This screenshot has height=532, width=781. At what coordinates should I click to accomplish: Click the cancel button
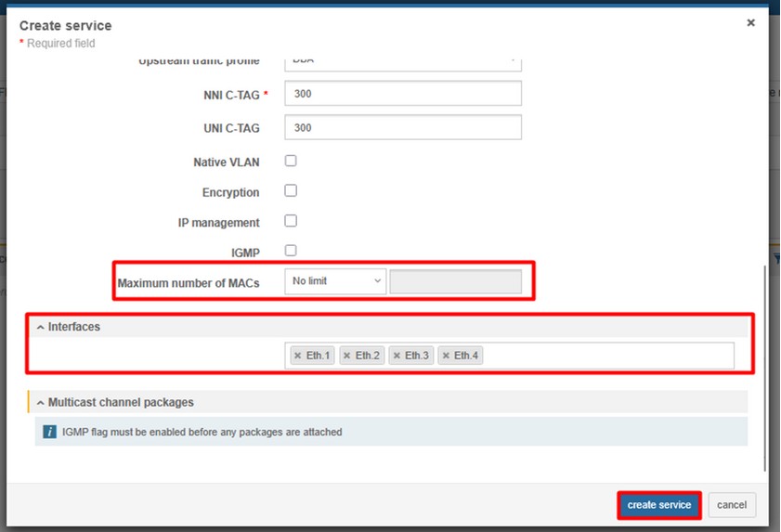tap(732, 505)
